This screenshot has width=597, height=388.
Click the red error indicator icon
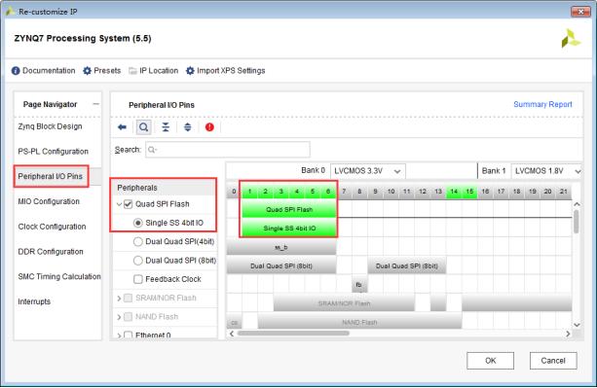[x=209, y=127]
